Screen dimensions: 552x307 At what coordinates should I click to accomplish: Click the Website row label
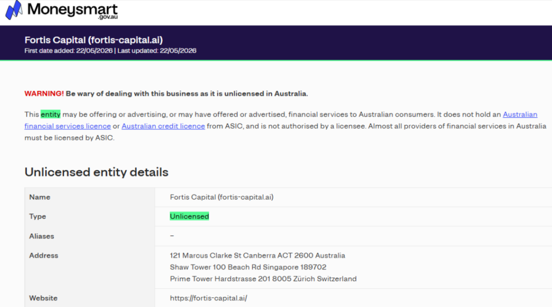tap(43, 298)
